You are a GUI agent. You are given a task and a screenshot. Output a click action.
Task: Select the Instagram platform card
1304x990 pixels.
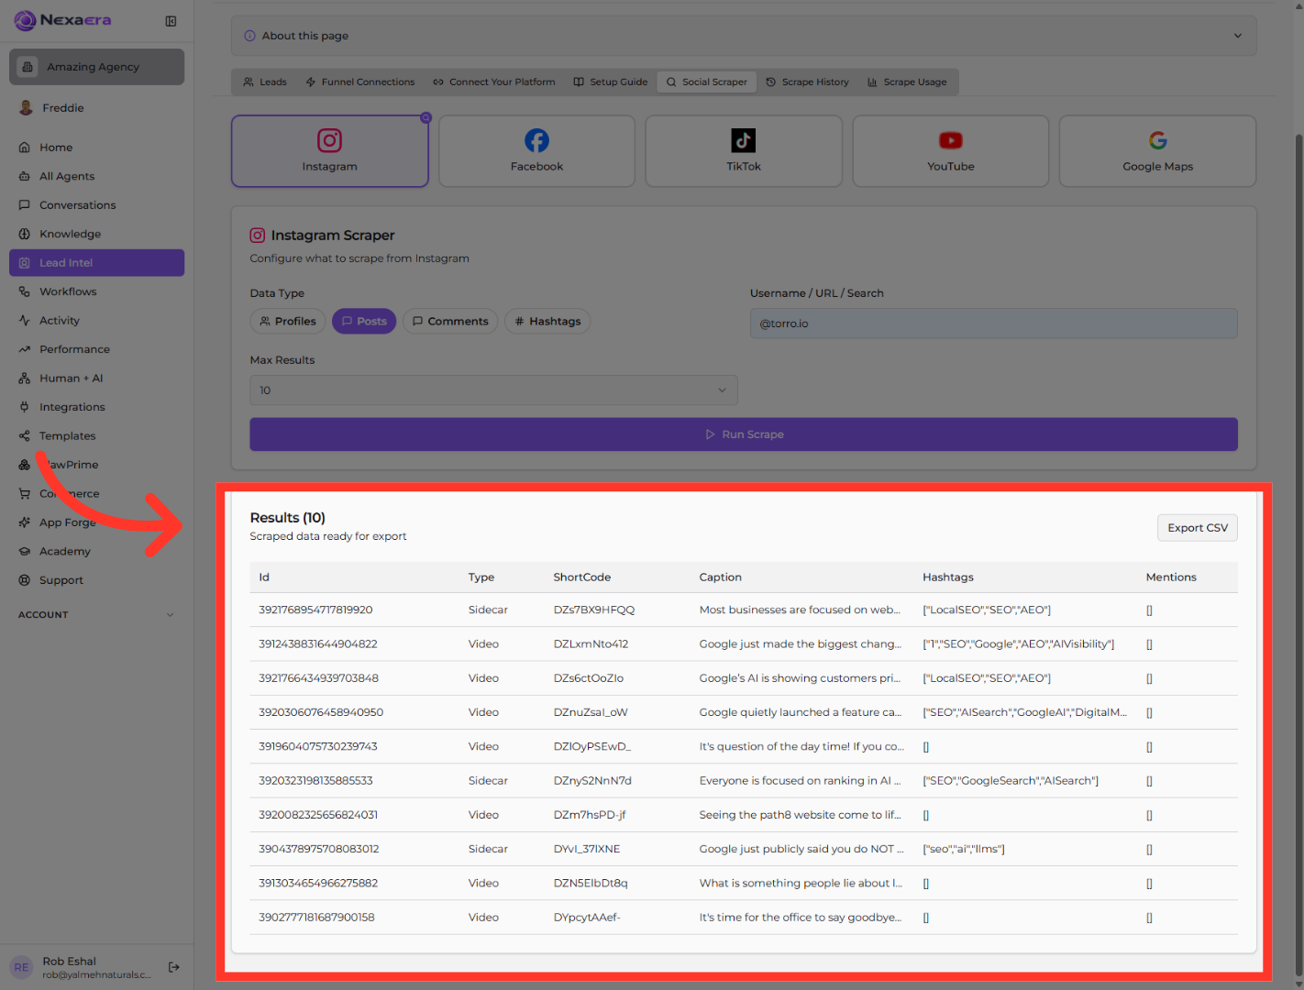tap(330, 151)
